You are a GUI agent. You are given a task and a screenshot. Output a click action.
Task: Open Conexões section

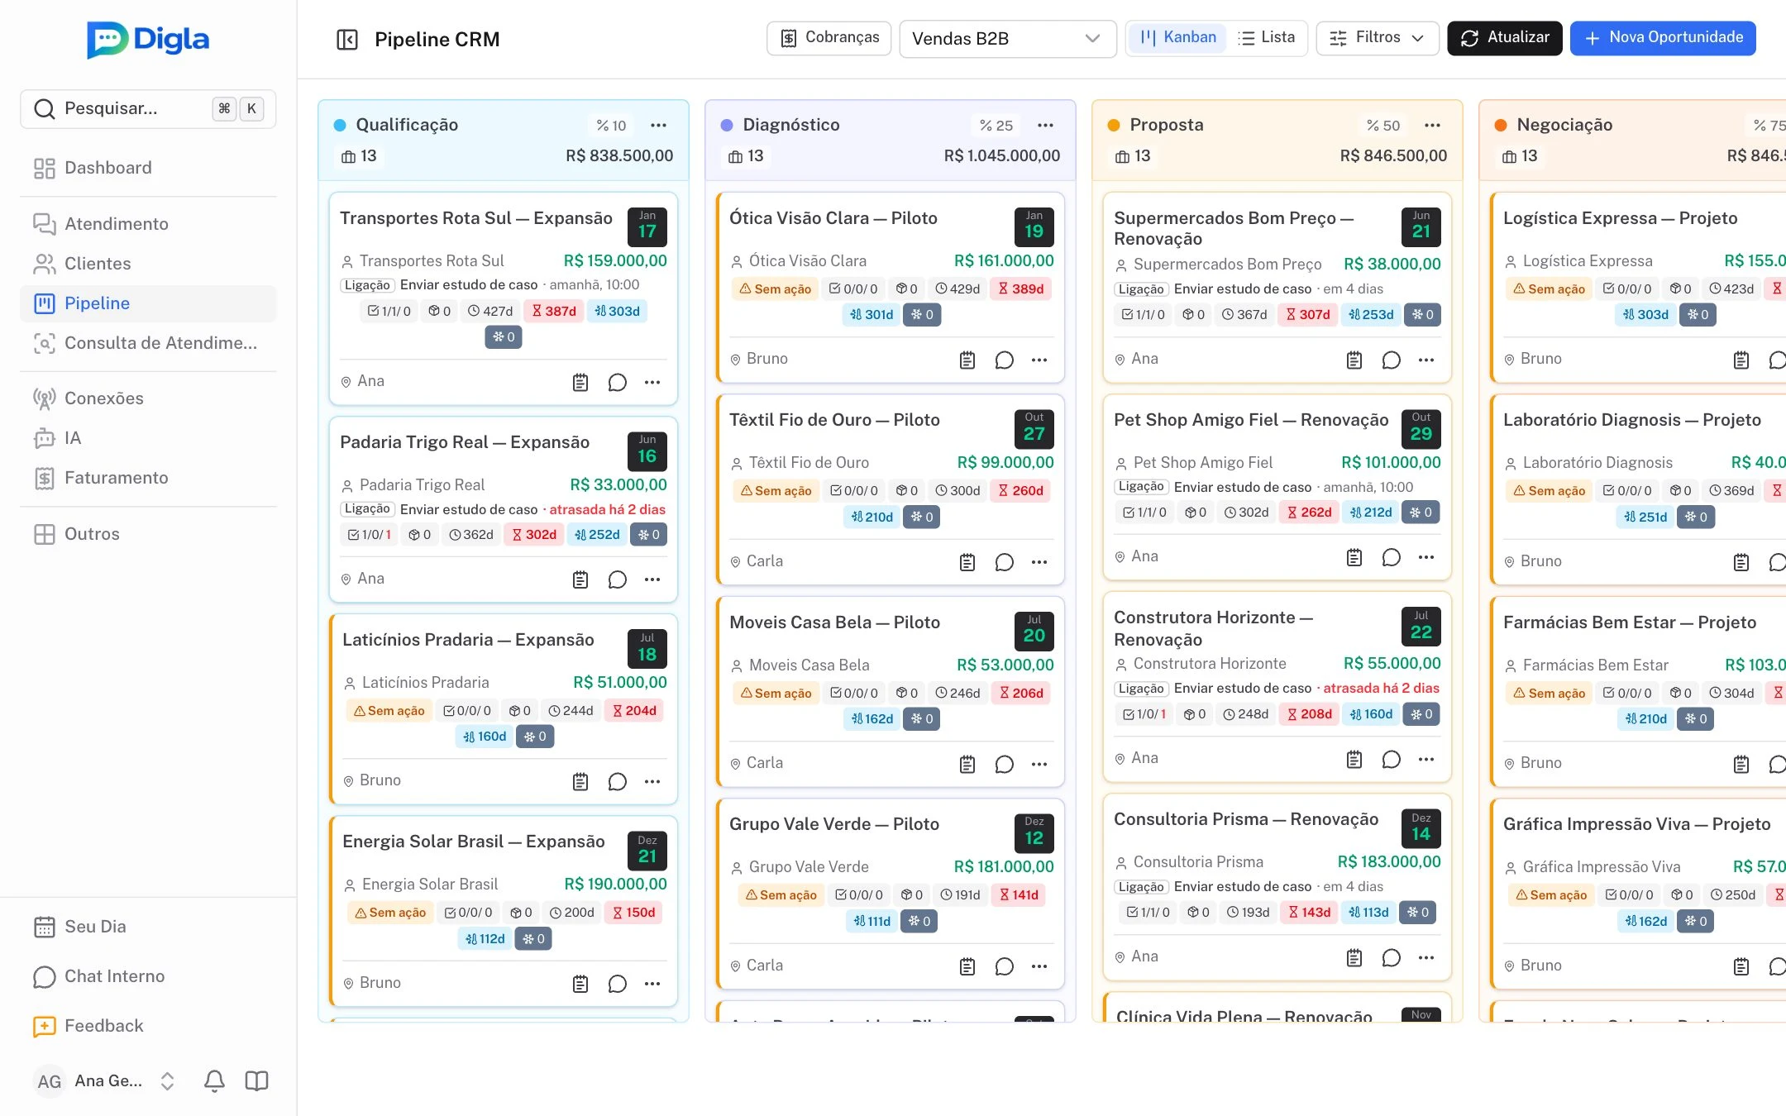pos(148,398)
